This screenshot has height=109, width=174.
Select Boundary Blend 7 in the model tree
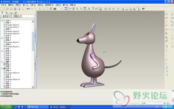coord(12,42)
